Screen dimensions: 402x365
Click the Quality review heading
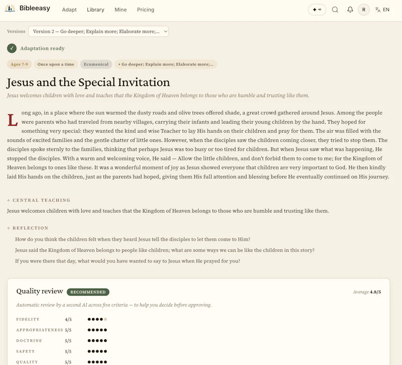(40, 291)
